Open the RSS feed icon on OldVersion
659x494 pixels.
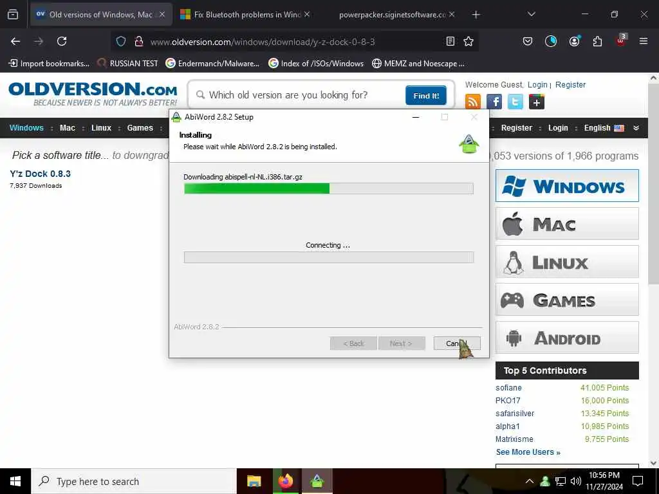point(473,102)
